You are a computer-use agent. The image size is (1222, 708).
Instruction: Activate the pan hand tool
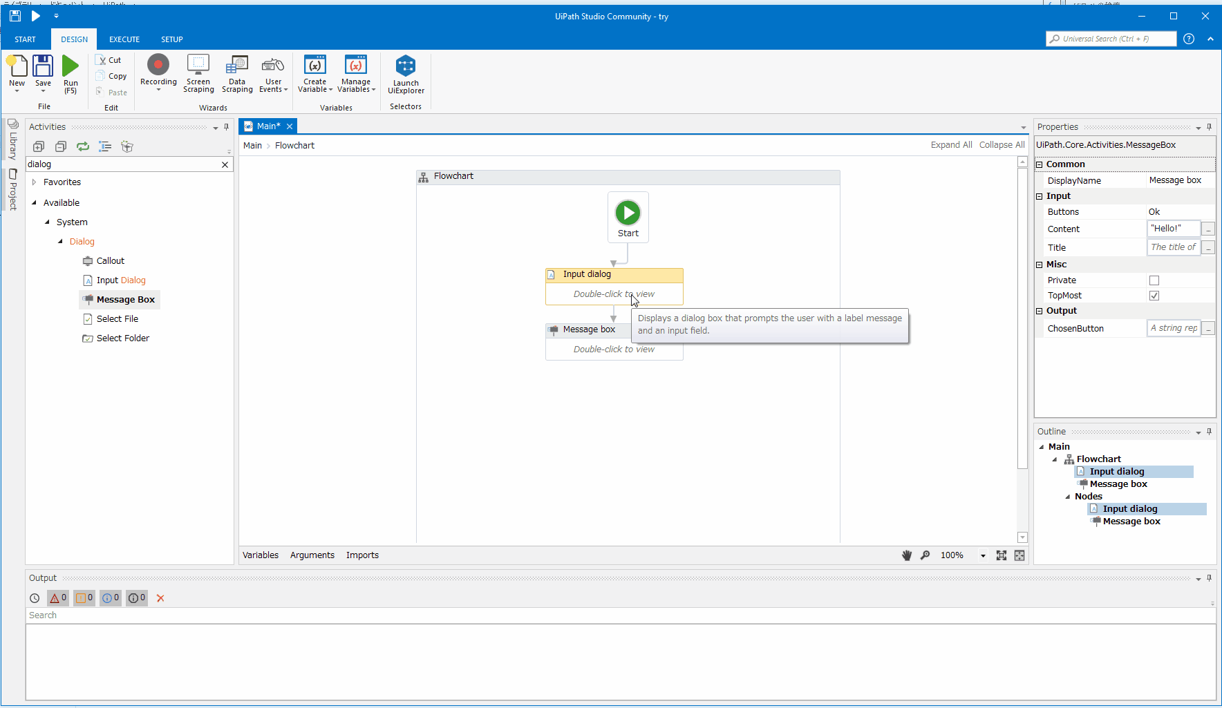point(907,555)
